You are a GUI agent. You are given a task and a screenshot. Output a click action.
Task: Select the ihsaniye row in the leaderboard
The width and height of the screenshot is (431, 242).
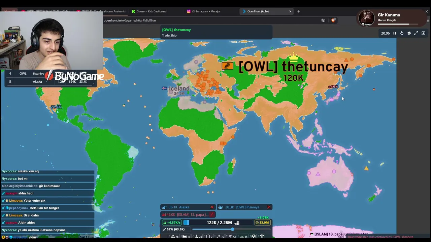coord(51,74)
